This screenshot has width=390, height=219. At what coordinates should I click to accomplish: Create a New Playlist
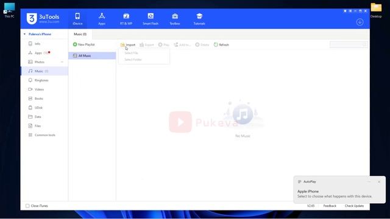click(84, 44)
